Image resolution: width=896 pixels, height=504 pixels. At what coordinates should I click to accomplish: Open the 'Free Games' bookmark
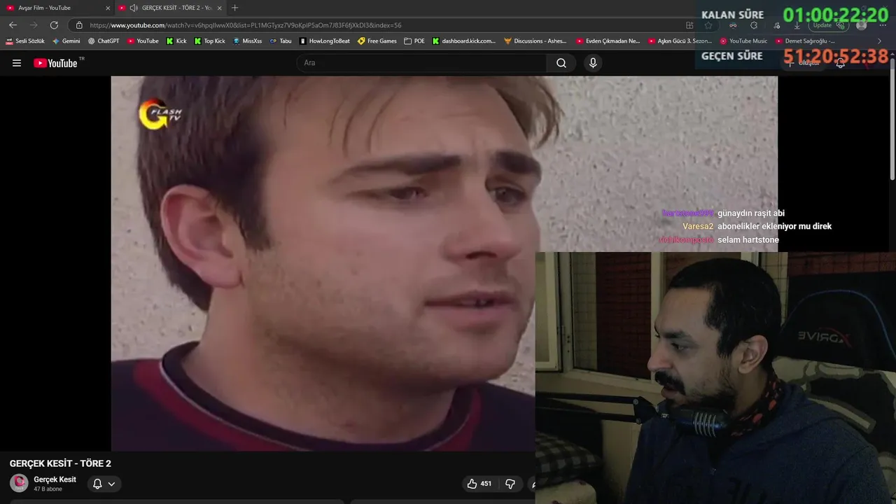click(x=377, y=41)
